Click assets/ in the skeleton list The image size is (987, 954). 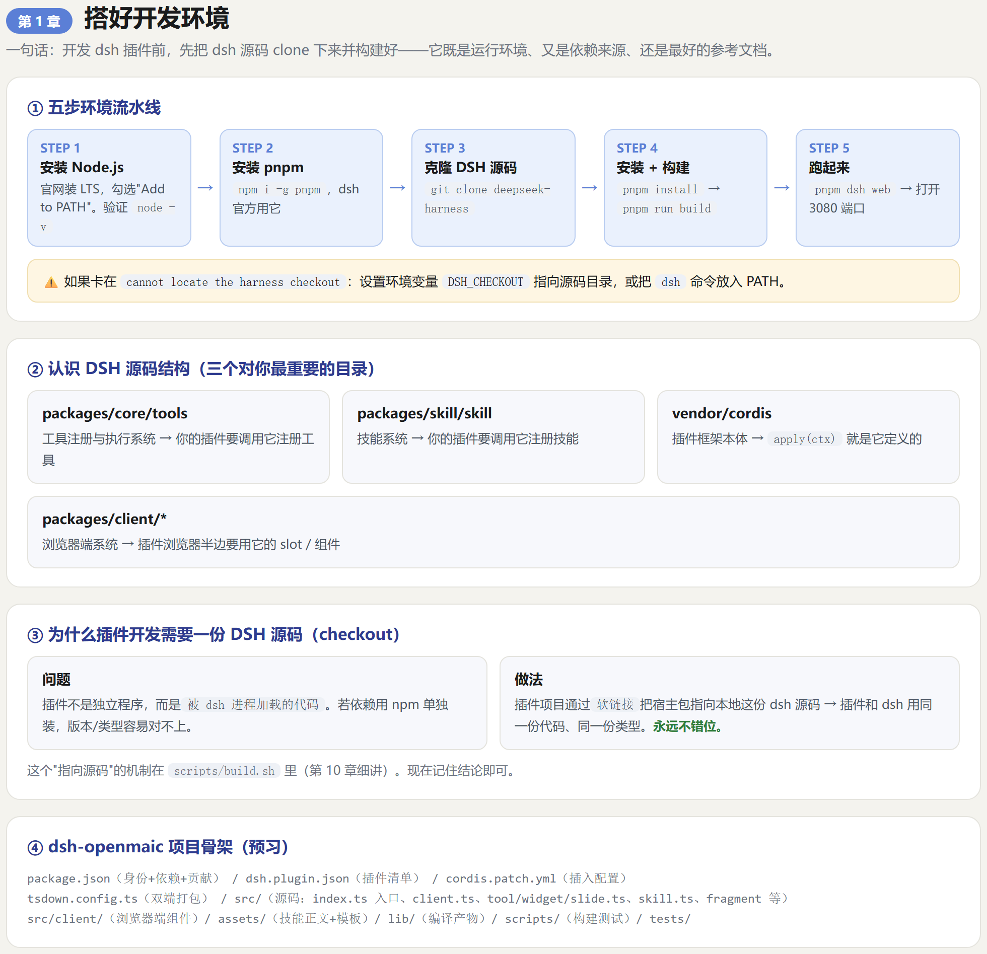point(242,919)
